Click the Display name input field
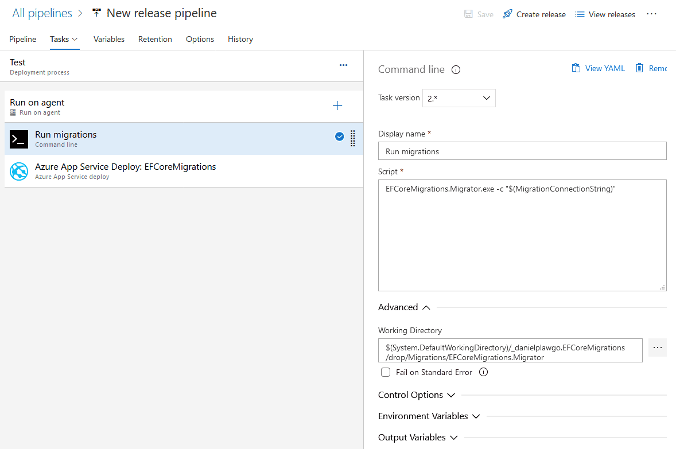 pos(522,151)
